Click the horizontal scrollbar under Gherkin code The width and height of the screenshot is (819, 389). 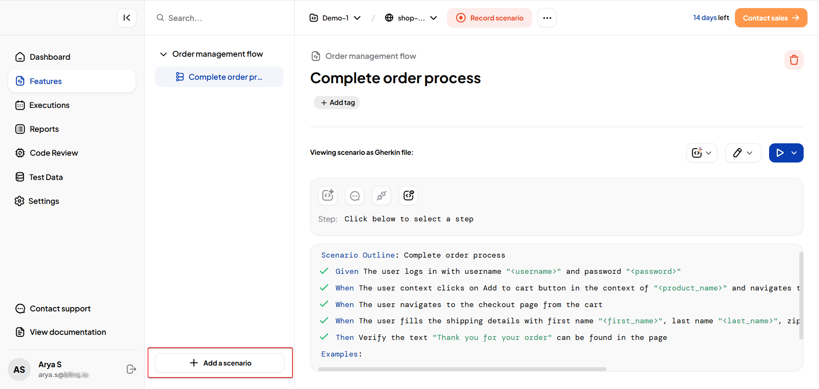tap(462, 369)
